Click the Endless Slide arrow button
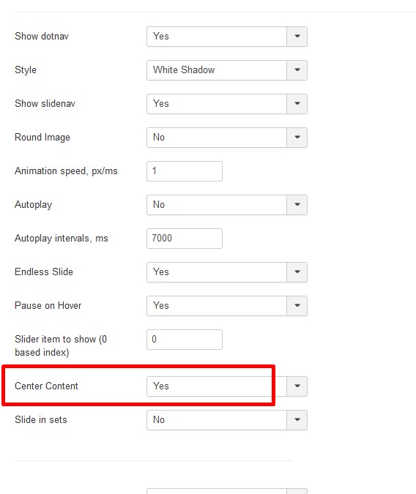This screenshot has width=416, height=494. point(297,272)
